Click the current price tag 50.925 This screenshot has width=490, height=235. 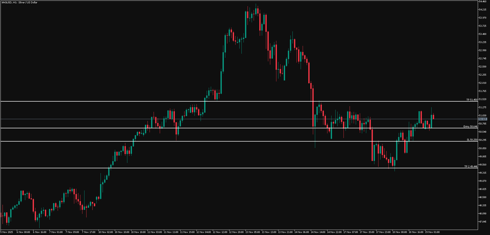pyautogui.click(x=483, y=119)
